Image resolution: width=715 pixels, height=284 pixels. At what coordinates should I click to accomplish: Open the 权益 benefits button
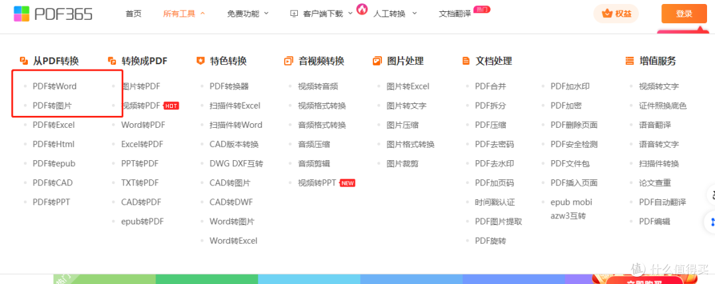pyautogui.click(x=616, y=14)
